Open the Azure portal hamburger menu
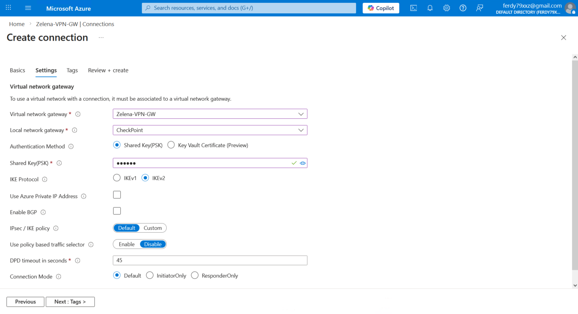Screen dimensions: 578x314 tap(28, 8)
